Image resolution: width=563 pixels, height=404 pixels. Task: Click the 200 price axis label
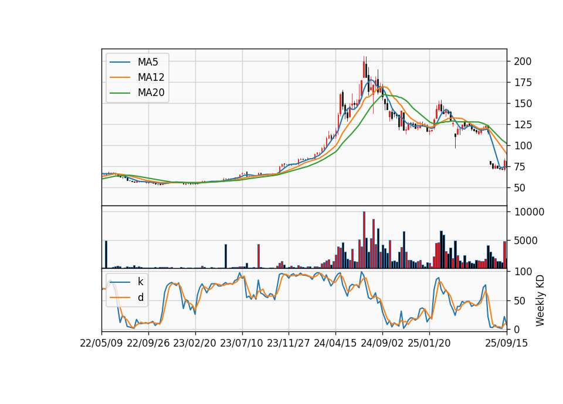coord(523,61)
